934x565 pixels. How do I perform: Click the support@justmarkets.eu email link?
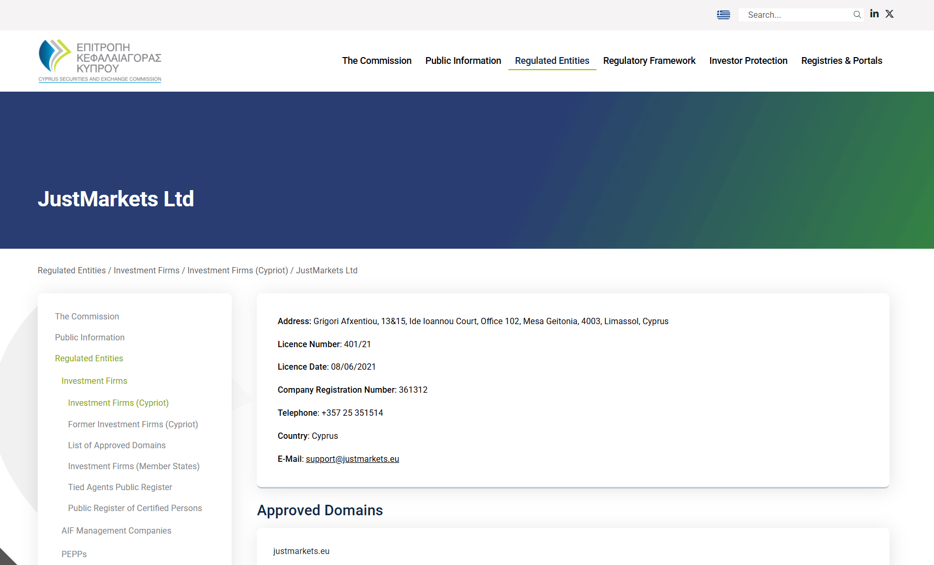tap(352, 459)
